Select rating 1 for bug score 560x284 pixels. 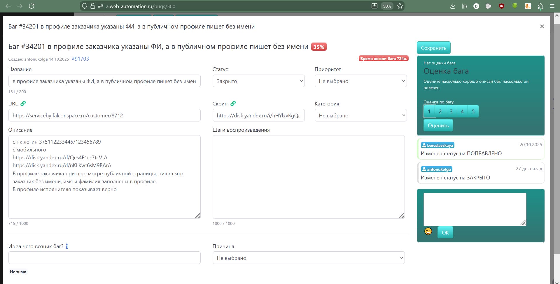coord(429,111)
